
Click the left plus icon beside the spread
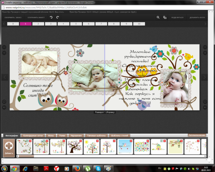pos(4,53)
